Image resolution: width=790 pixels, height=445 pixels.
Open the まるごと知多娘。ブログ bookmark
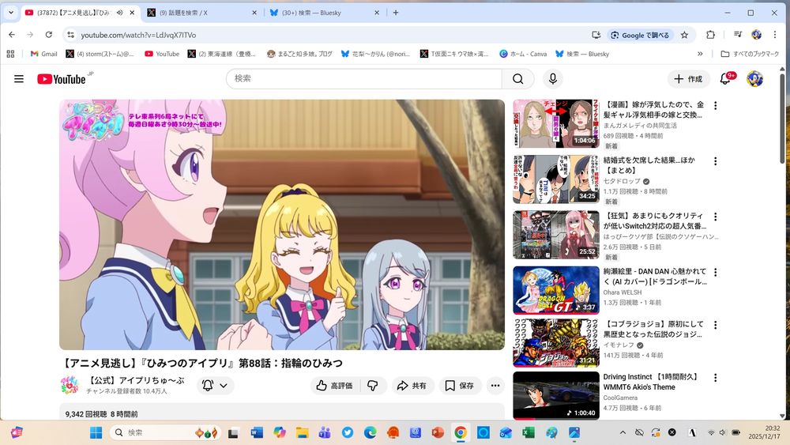click(299, 54)
